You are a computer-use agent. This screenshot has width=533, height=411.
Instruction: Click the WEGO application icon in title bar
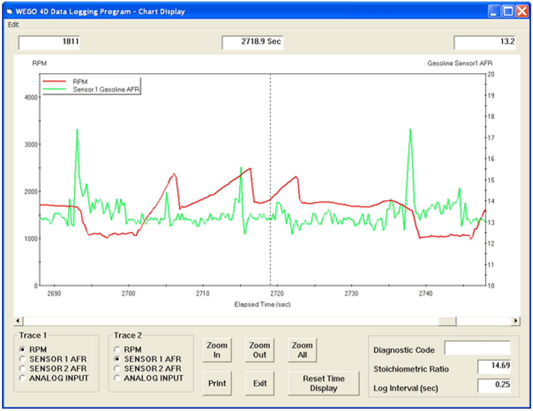pyautogui.click(x=10, y=11)
